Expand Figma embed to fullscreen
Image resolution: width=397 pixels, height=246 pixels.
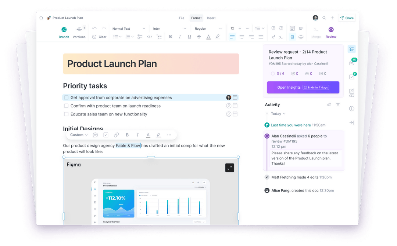coord(230,168)
